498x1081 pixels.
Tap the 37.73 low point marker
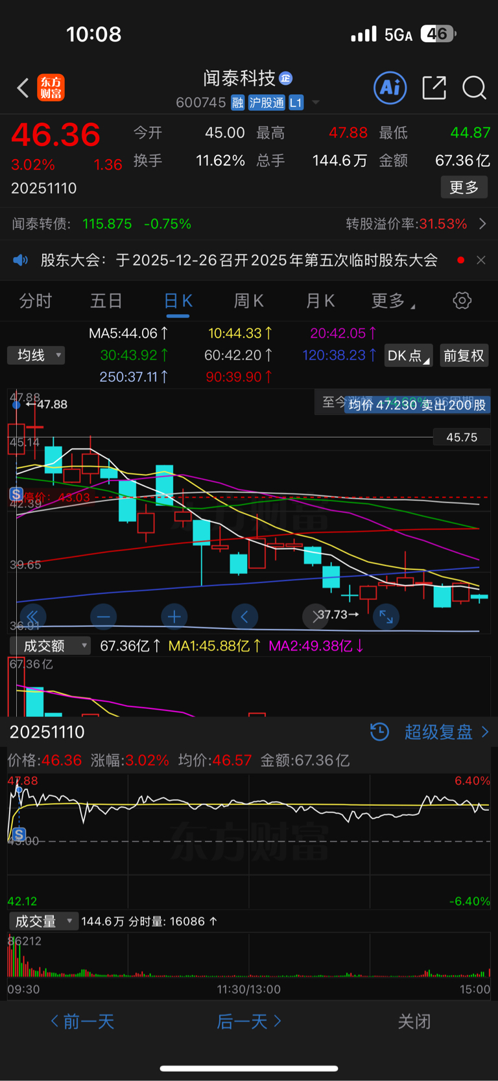point(338,614)
